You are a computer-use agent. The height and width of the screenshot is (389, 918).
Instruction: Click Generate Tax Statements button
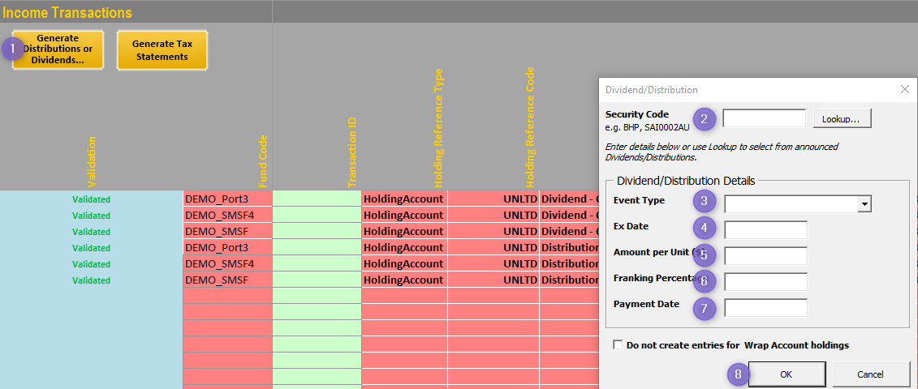pyautogui.click(x=162, y=50)
